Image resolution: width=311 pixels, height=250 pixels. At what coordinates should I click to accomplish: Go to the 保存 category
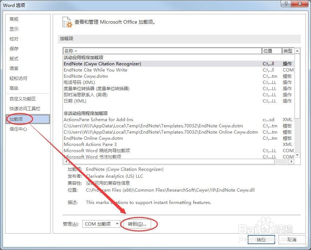click(14, 49)
